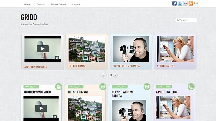This screenshot has width=216, height=121.
Task: Click the May 25, 2011 date tag
Action: tap(31, 87)
